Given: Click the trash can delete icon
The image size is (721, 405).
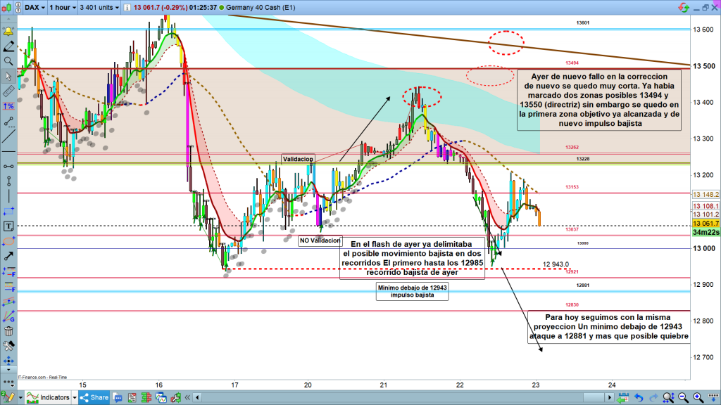Looking at the screenshot, I should (x=9, y=331).
